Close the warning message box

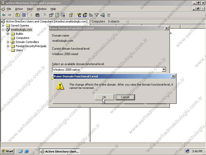173,76
